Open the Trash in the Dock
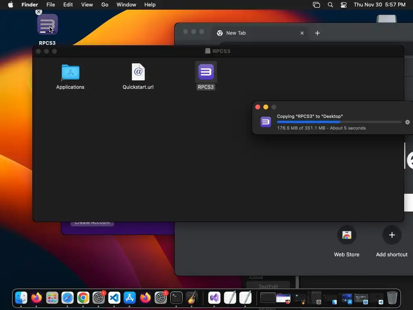Viewport: 413px width, 310px height. point(392,298)
